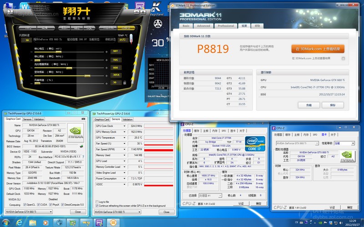Toggle the CUDA checkbox in GPU-Z
364x227 pixels.
[x=39, y=205]
